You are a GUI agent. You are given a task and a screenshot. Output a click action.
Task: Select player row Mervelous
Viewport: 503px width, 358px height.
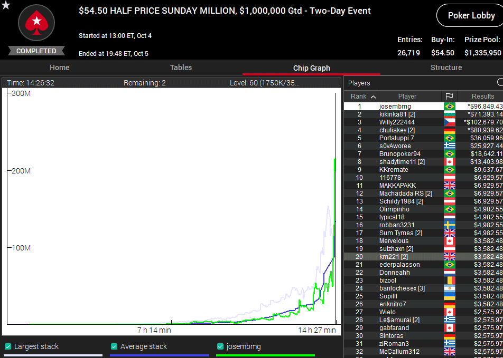pyautogui.click(x=423, y=241)
